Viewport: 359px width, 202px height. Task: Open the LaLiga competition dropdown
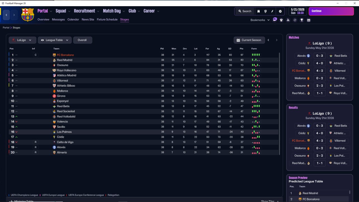[22, 40]
